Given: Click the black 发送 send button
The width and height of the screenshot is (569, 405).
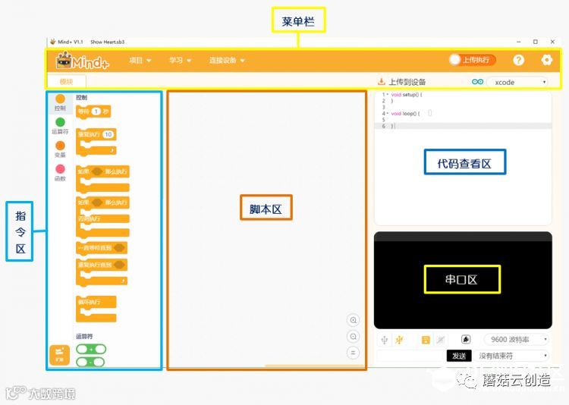Looking at the screenshot, I should pos(459,356).
